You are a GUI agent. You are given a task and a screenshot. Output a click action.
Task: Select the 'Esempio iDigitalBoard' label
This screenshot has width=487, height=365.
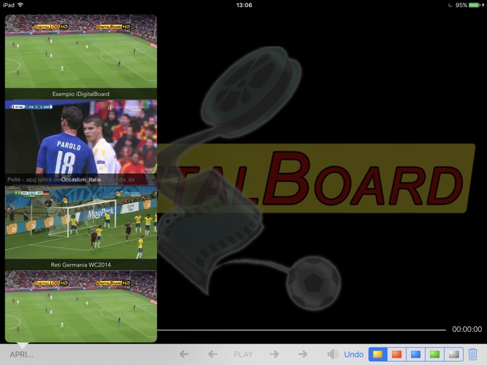coord(81,94)
